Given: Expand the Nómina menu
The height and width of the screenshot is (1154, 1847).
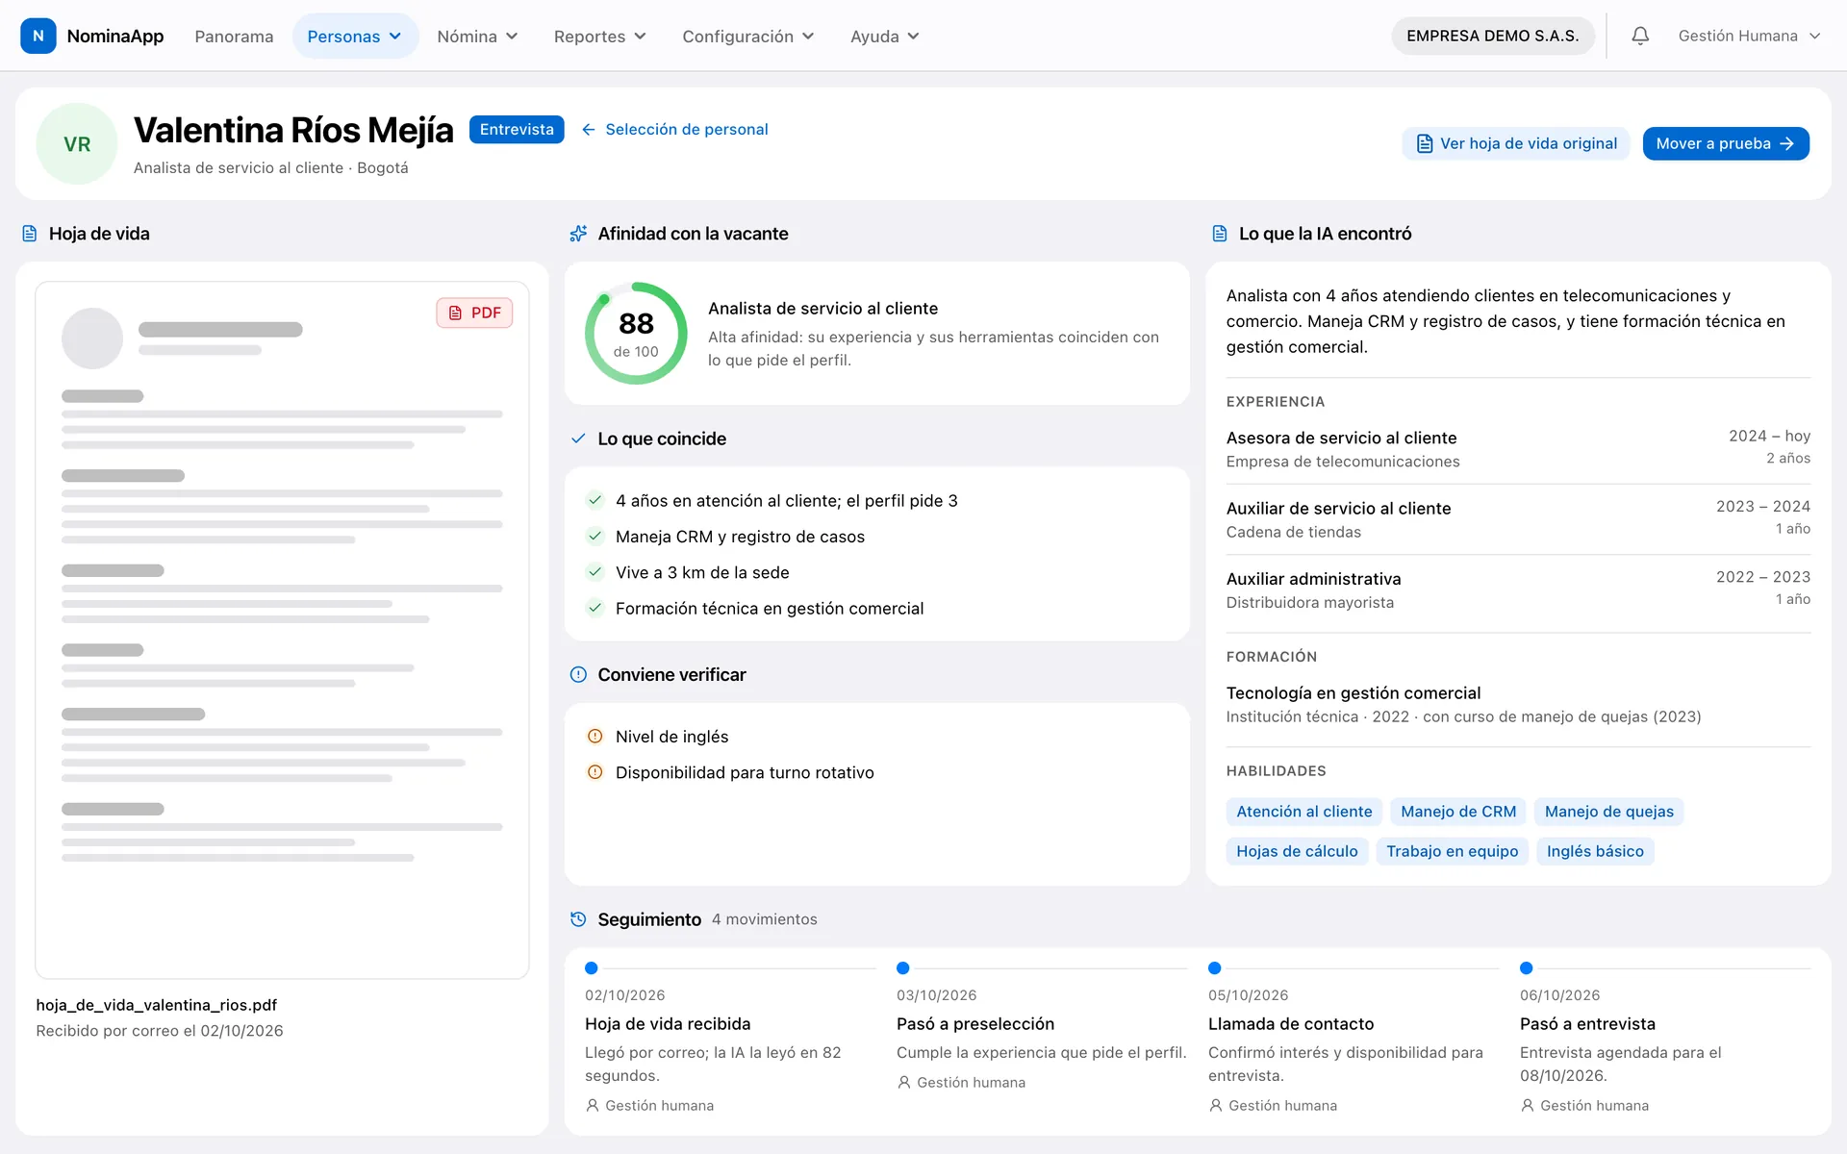Looking at the screenshot, I should pyautogui.click(x=477, y=37).
